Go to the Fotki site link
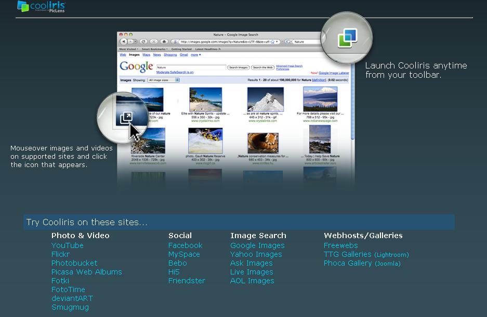 click(x=60, y=281)
